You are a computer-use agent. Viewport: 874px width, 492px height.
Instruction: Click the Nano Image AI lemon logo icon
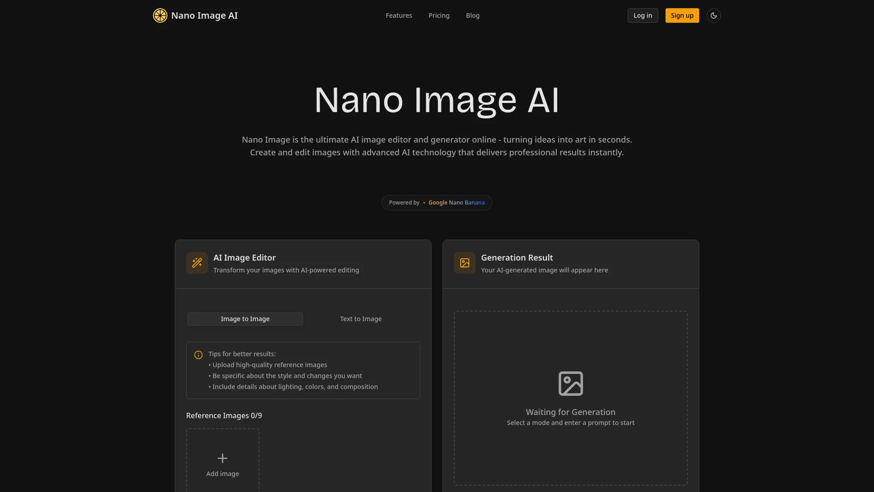[160, 15]
